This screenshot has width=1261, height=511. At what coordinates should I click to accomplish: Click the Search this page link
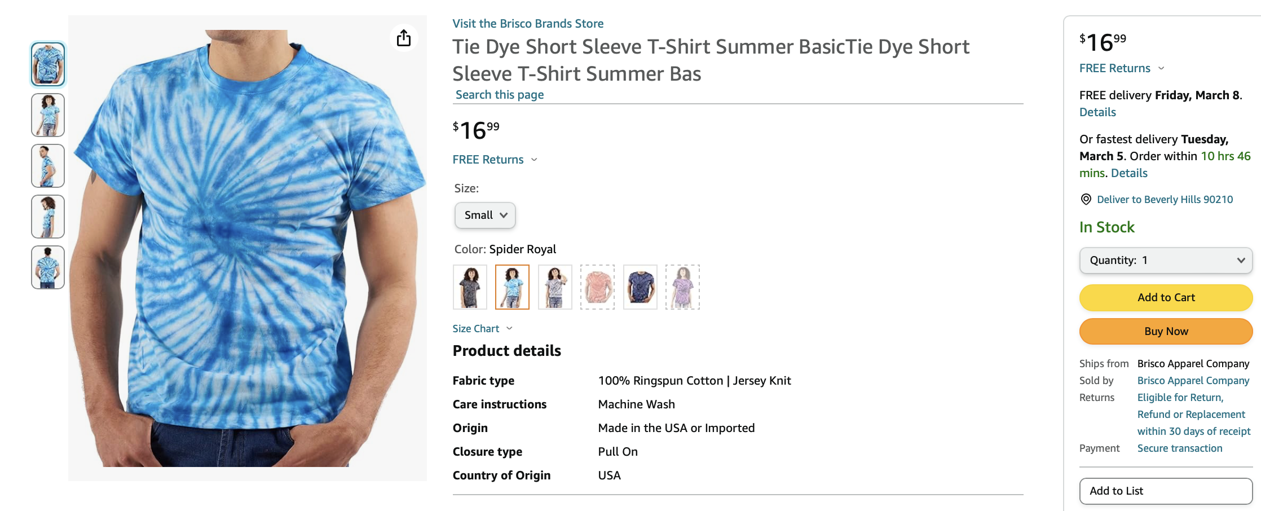click(500, 95)
